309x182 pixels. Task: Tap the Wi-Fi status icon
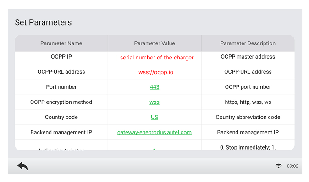point(278,166)
